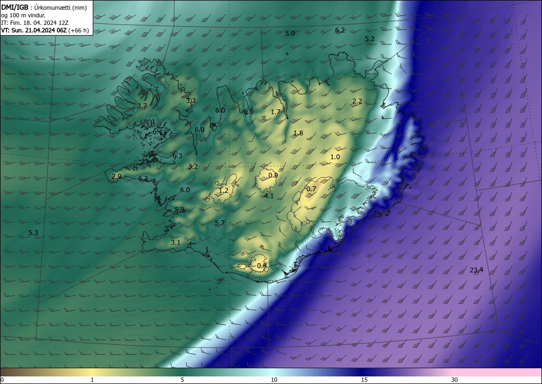Click the 2.2 precipitation value
This screenshot has width=542, height=384.
[x=357, y=101]
